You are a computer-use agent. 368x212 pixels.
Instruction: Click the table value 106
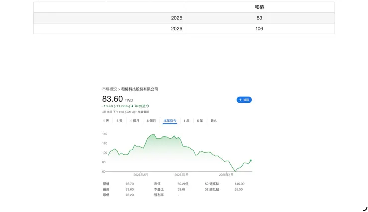(259, 29)
